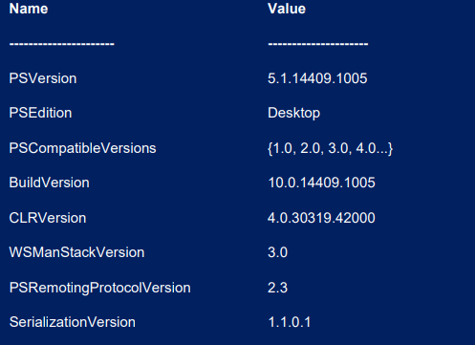Click the 4.0.30319.42000 CLR value
475x345 pixels.
tap(321, 218)
